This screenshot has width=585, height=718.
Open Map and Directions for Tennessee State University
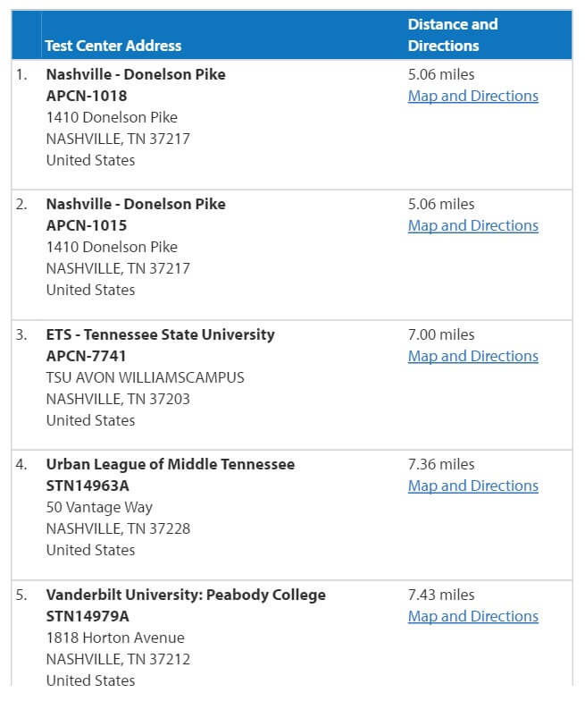(x=472, y=356)
